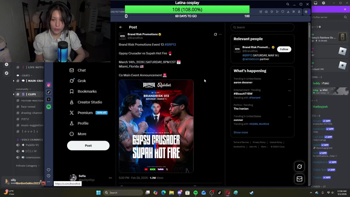Click the search magnifier in the Opera title bar

click(x=288, y=4)
